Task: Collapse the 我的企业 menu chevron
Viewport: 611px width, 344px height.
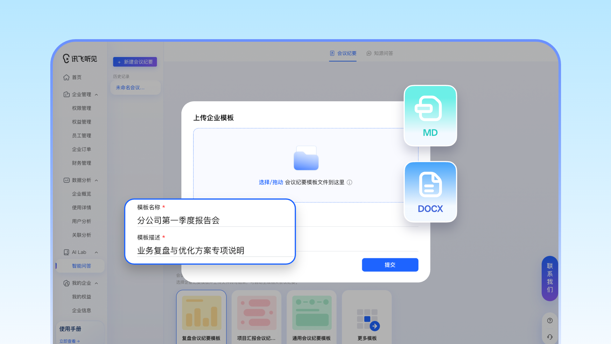Action: 96,283
